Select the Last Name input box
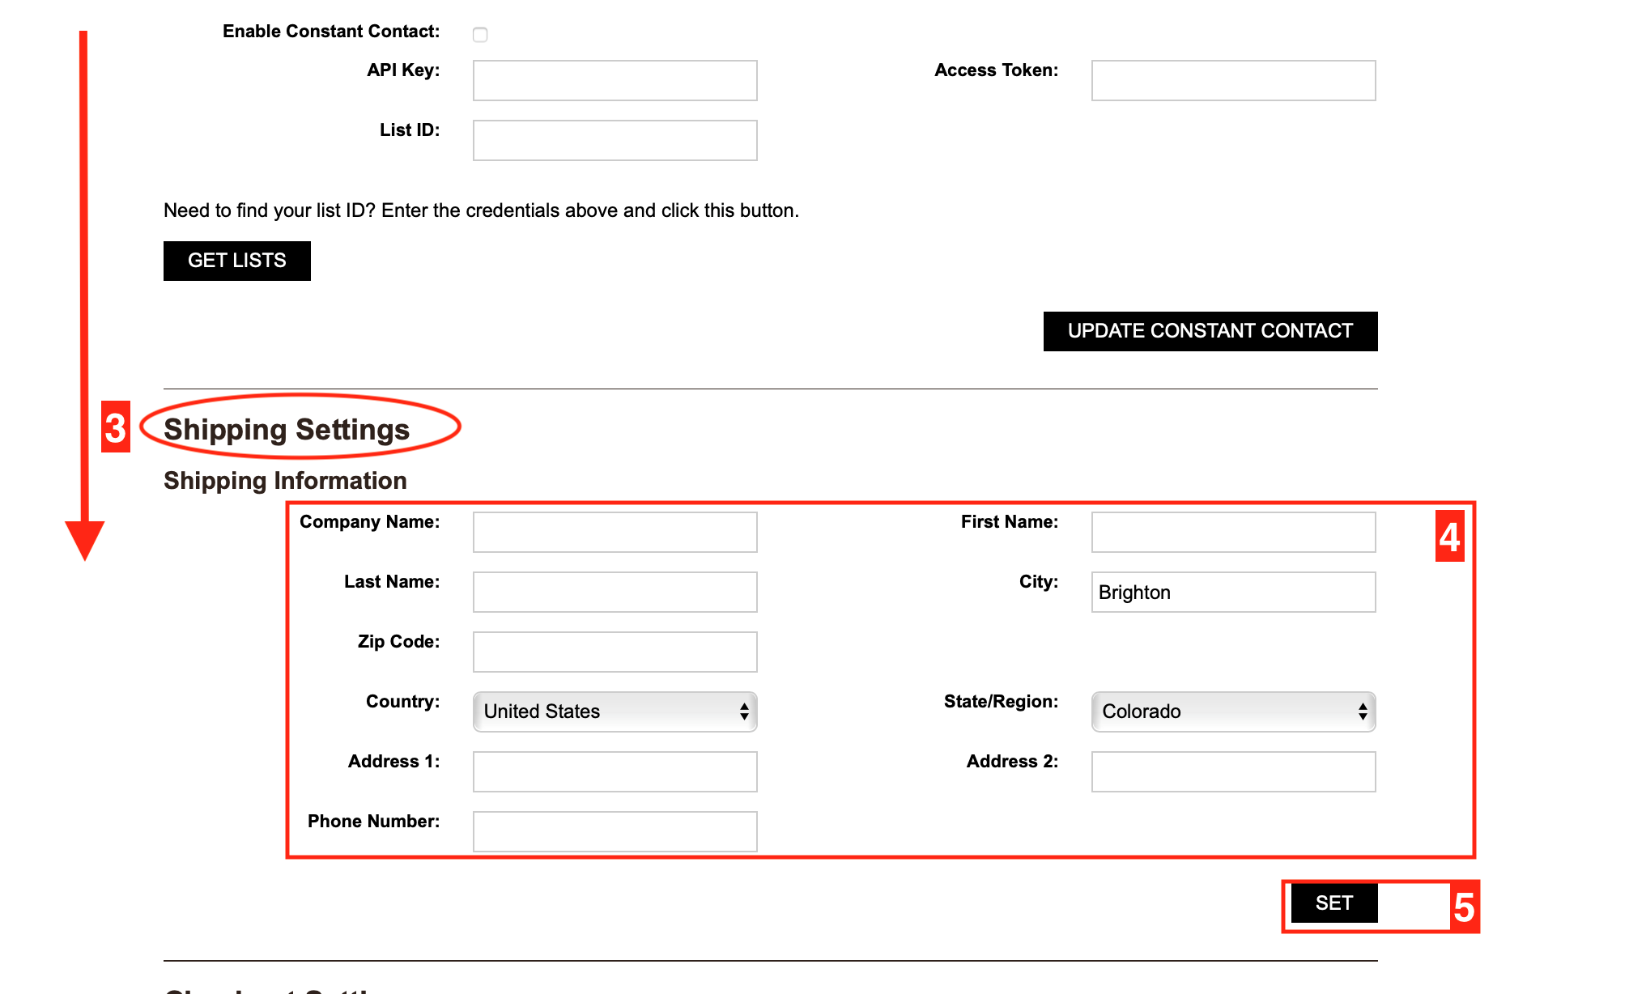 615,592
